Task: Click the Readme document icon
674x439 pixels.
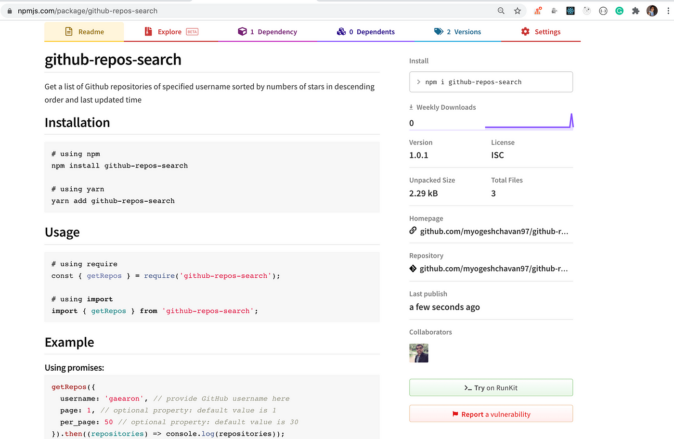Action: point(69,32)
